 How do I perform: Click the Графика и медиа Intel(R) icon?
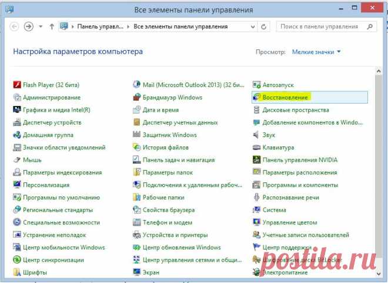(x=17, y=110)
